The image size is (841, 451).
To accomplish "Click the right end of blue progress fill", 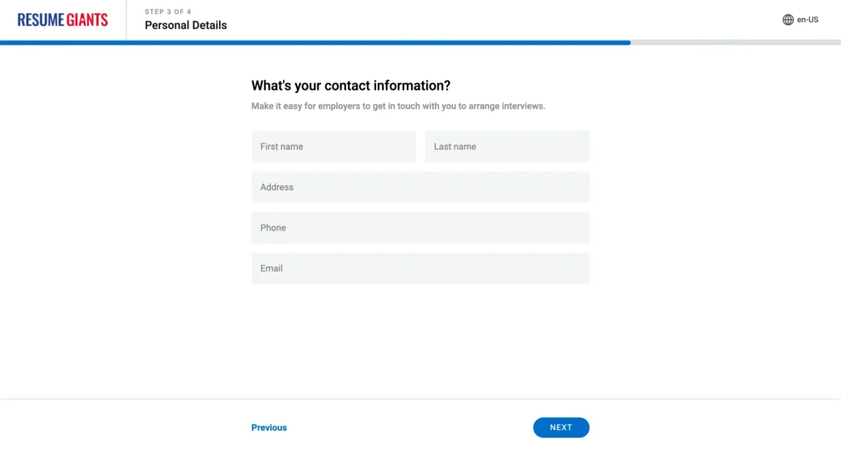I will click(x=628, y=43).
